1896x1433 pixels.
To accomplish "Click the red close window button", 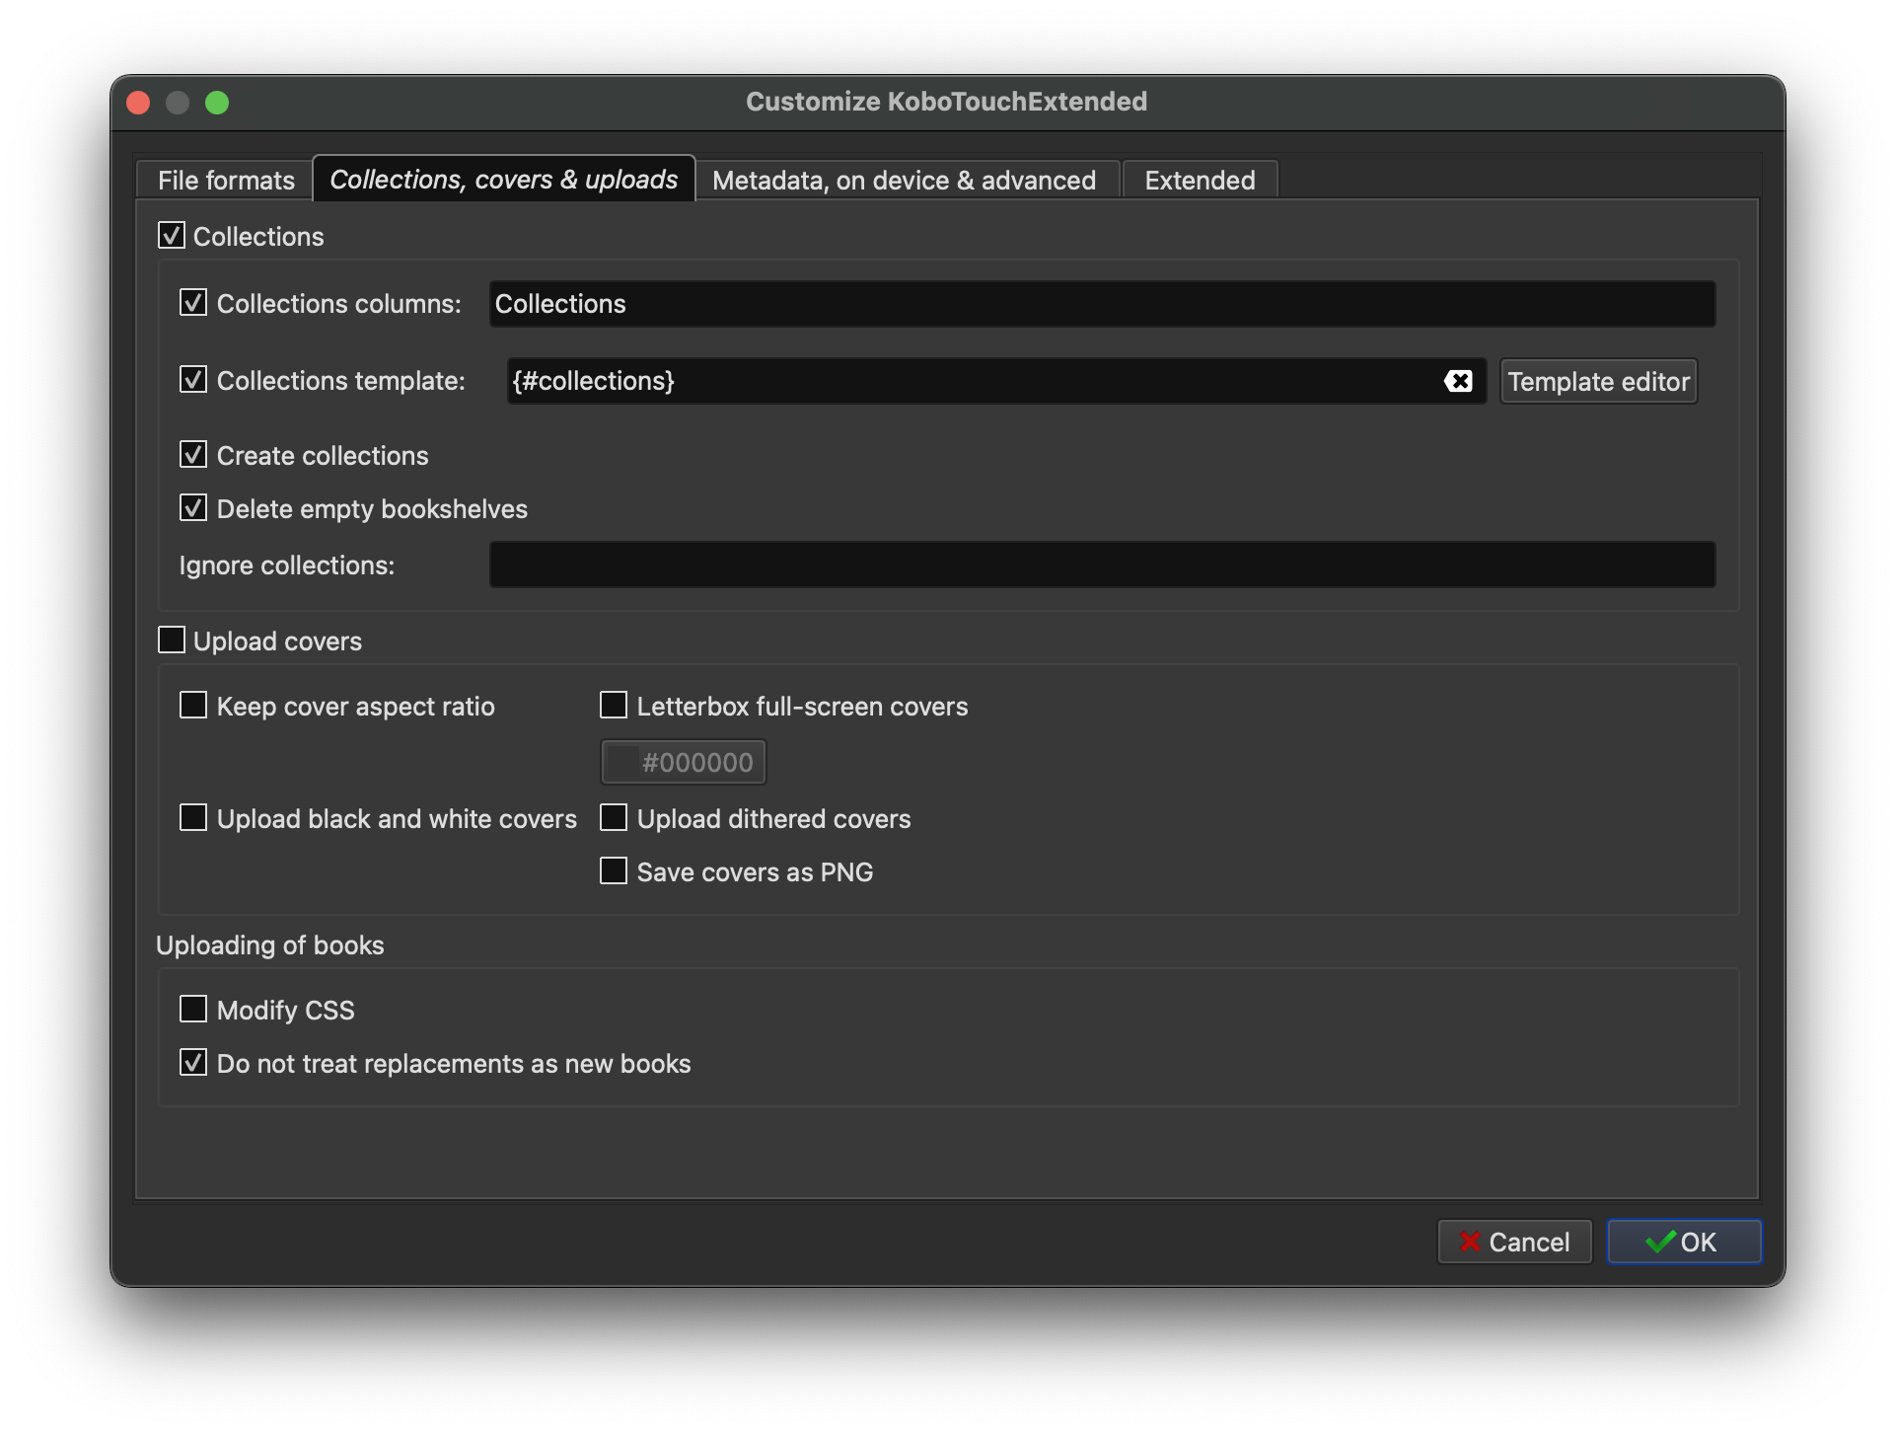I will point(138,103).
